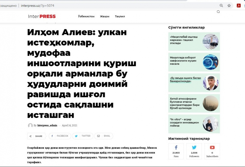Go to InterPRESS logo homepage
This screenshot has height=167, width=245.
pos(42,16)
